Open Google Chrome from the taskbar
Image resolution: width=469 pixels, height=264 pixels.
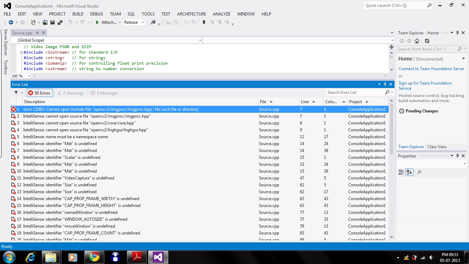coord(94,257)
